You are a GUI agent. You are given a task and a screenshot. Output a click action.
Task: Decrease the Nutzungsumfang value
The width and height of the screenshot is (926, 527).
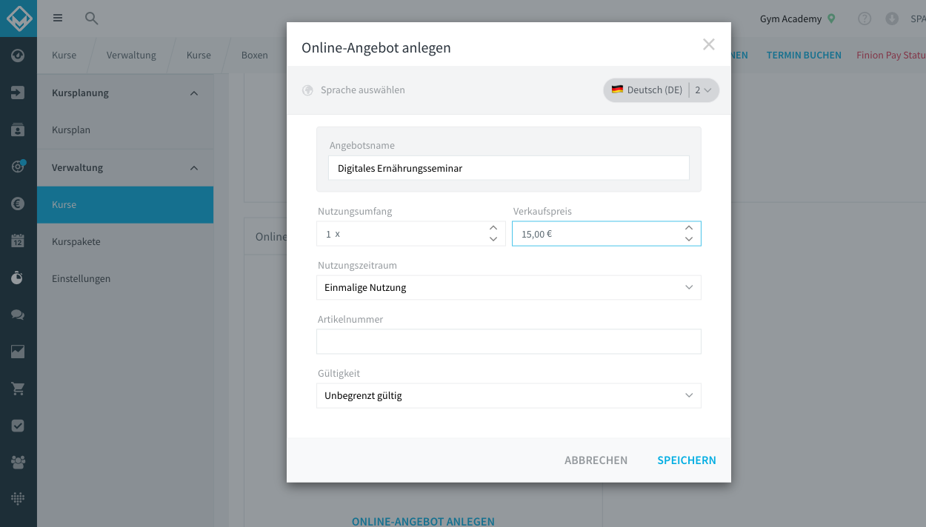[493, 239]
